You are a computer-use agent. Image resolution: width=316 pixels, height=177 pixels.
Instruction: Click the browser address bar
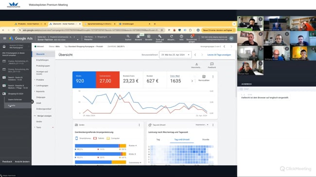pyautogui.click(x=91, y=30)
